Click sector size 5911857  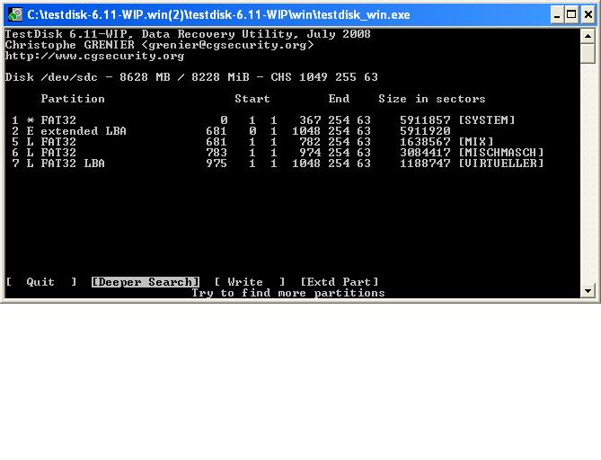click(x=425, y=120)
